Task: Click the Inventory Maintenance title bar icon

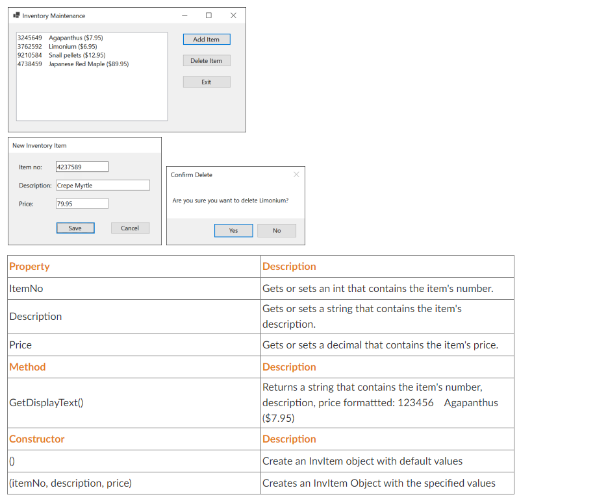Action: [18, 16]
